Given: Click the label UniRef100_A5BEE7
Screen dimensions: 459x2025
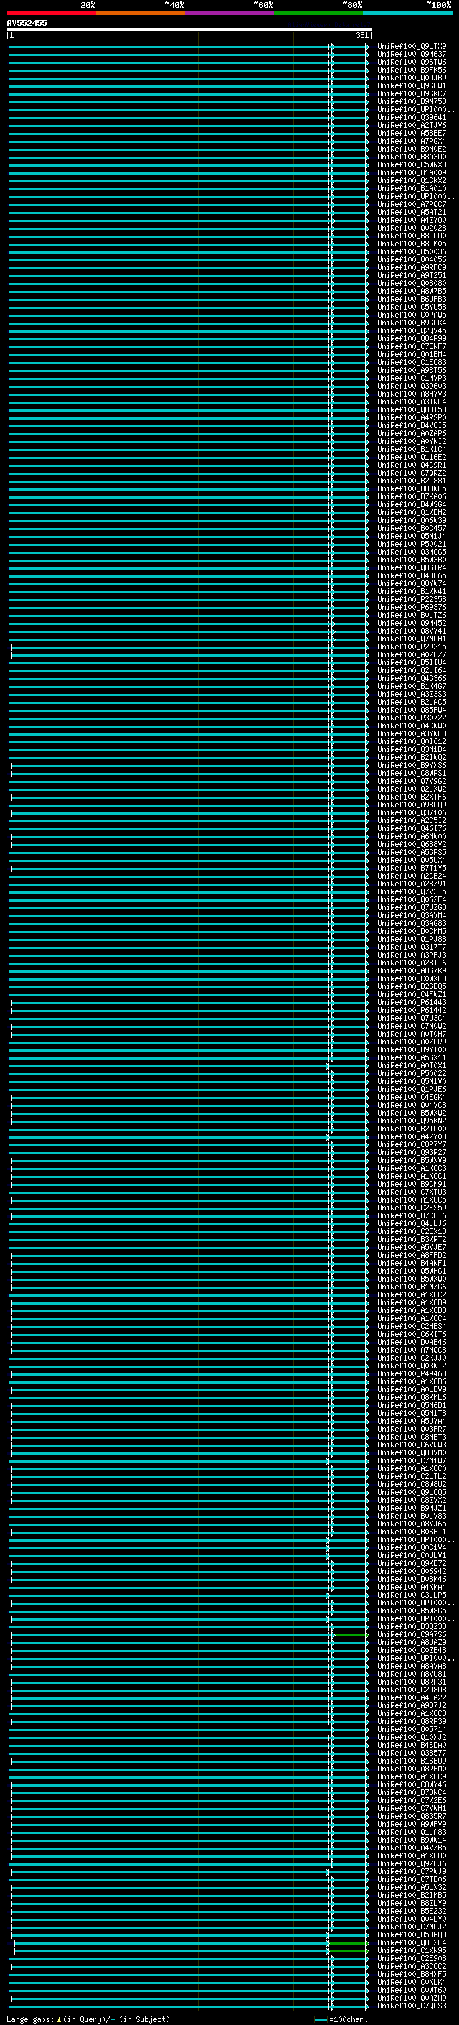Looking at the screenshot, I should click(411, 133).
